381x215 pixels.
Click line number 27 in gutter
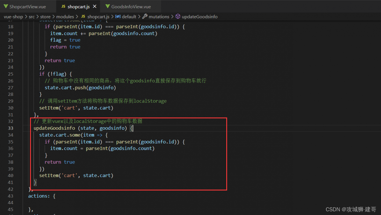[x=11, y=88]
